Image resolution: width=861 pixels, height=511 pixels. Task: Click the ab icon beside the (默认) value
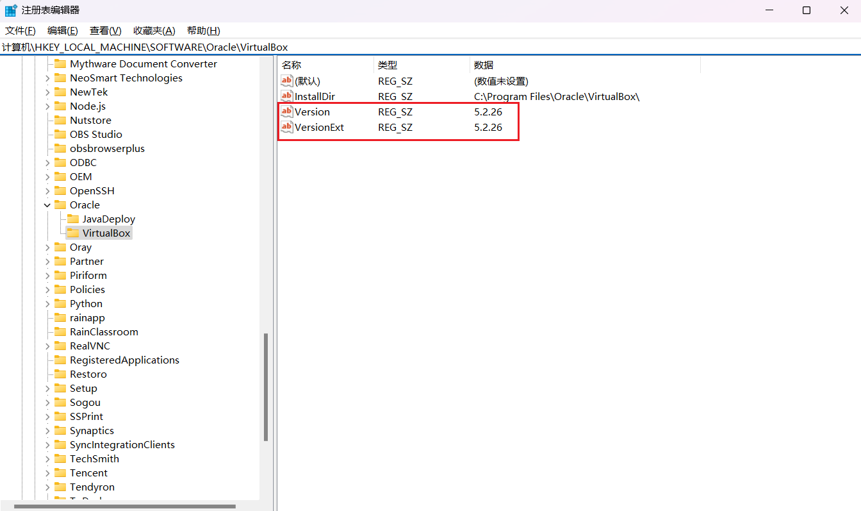287,81
